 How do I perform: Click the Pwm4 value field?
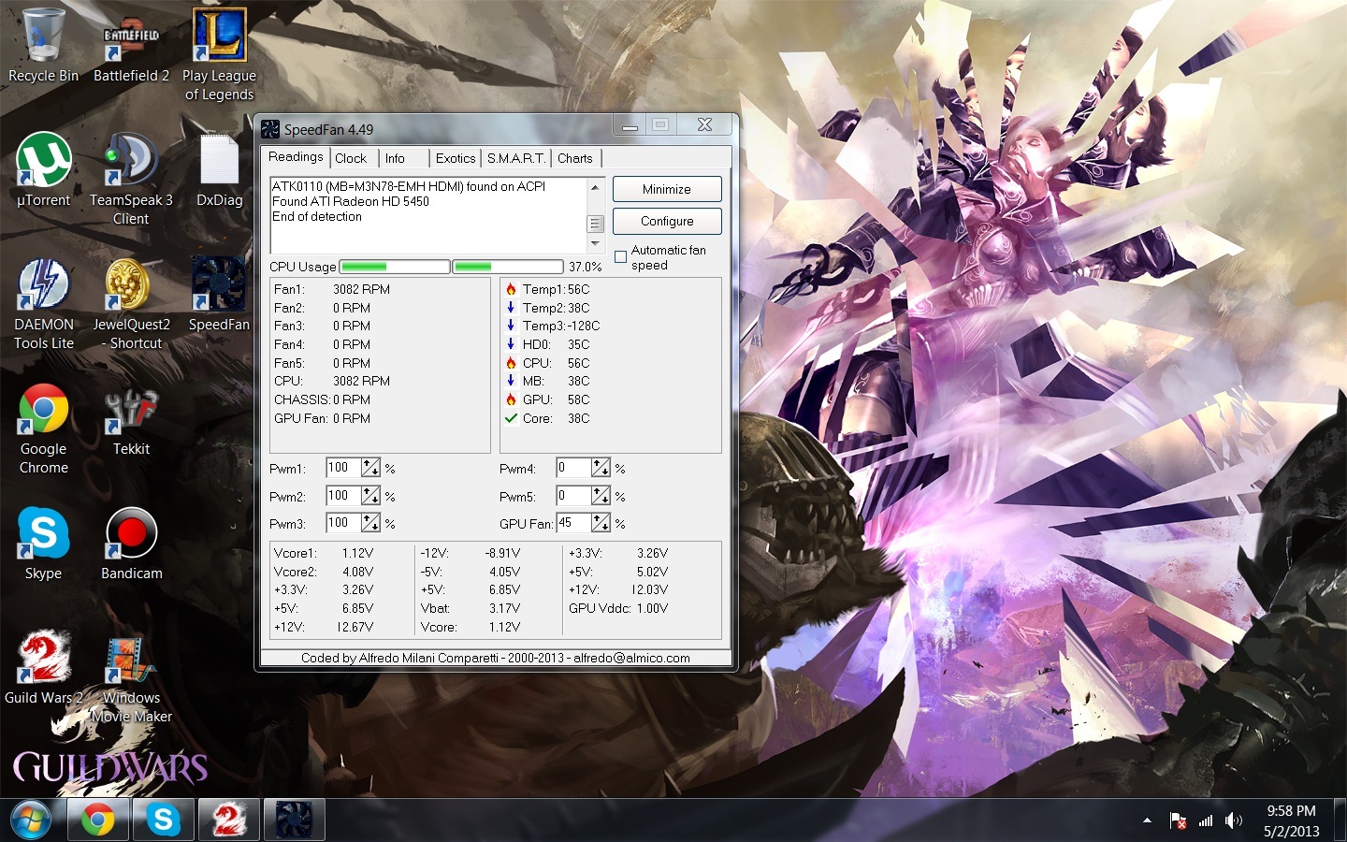point(573,468)
